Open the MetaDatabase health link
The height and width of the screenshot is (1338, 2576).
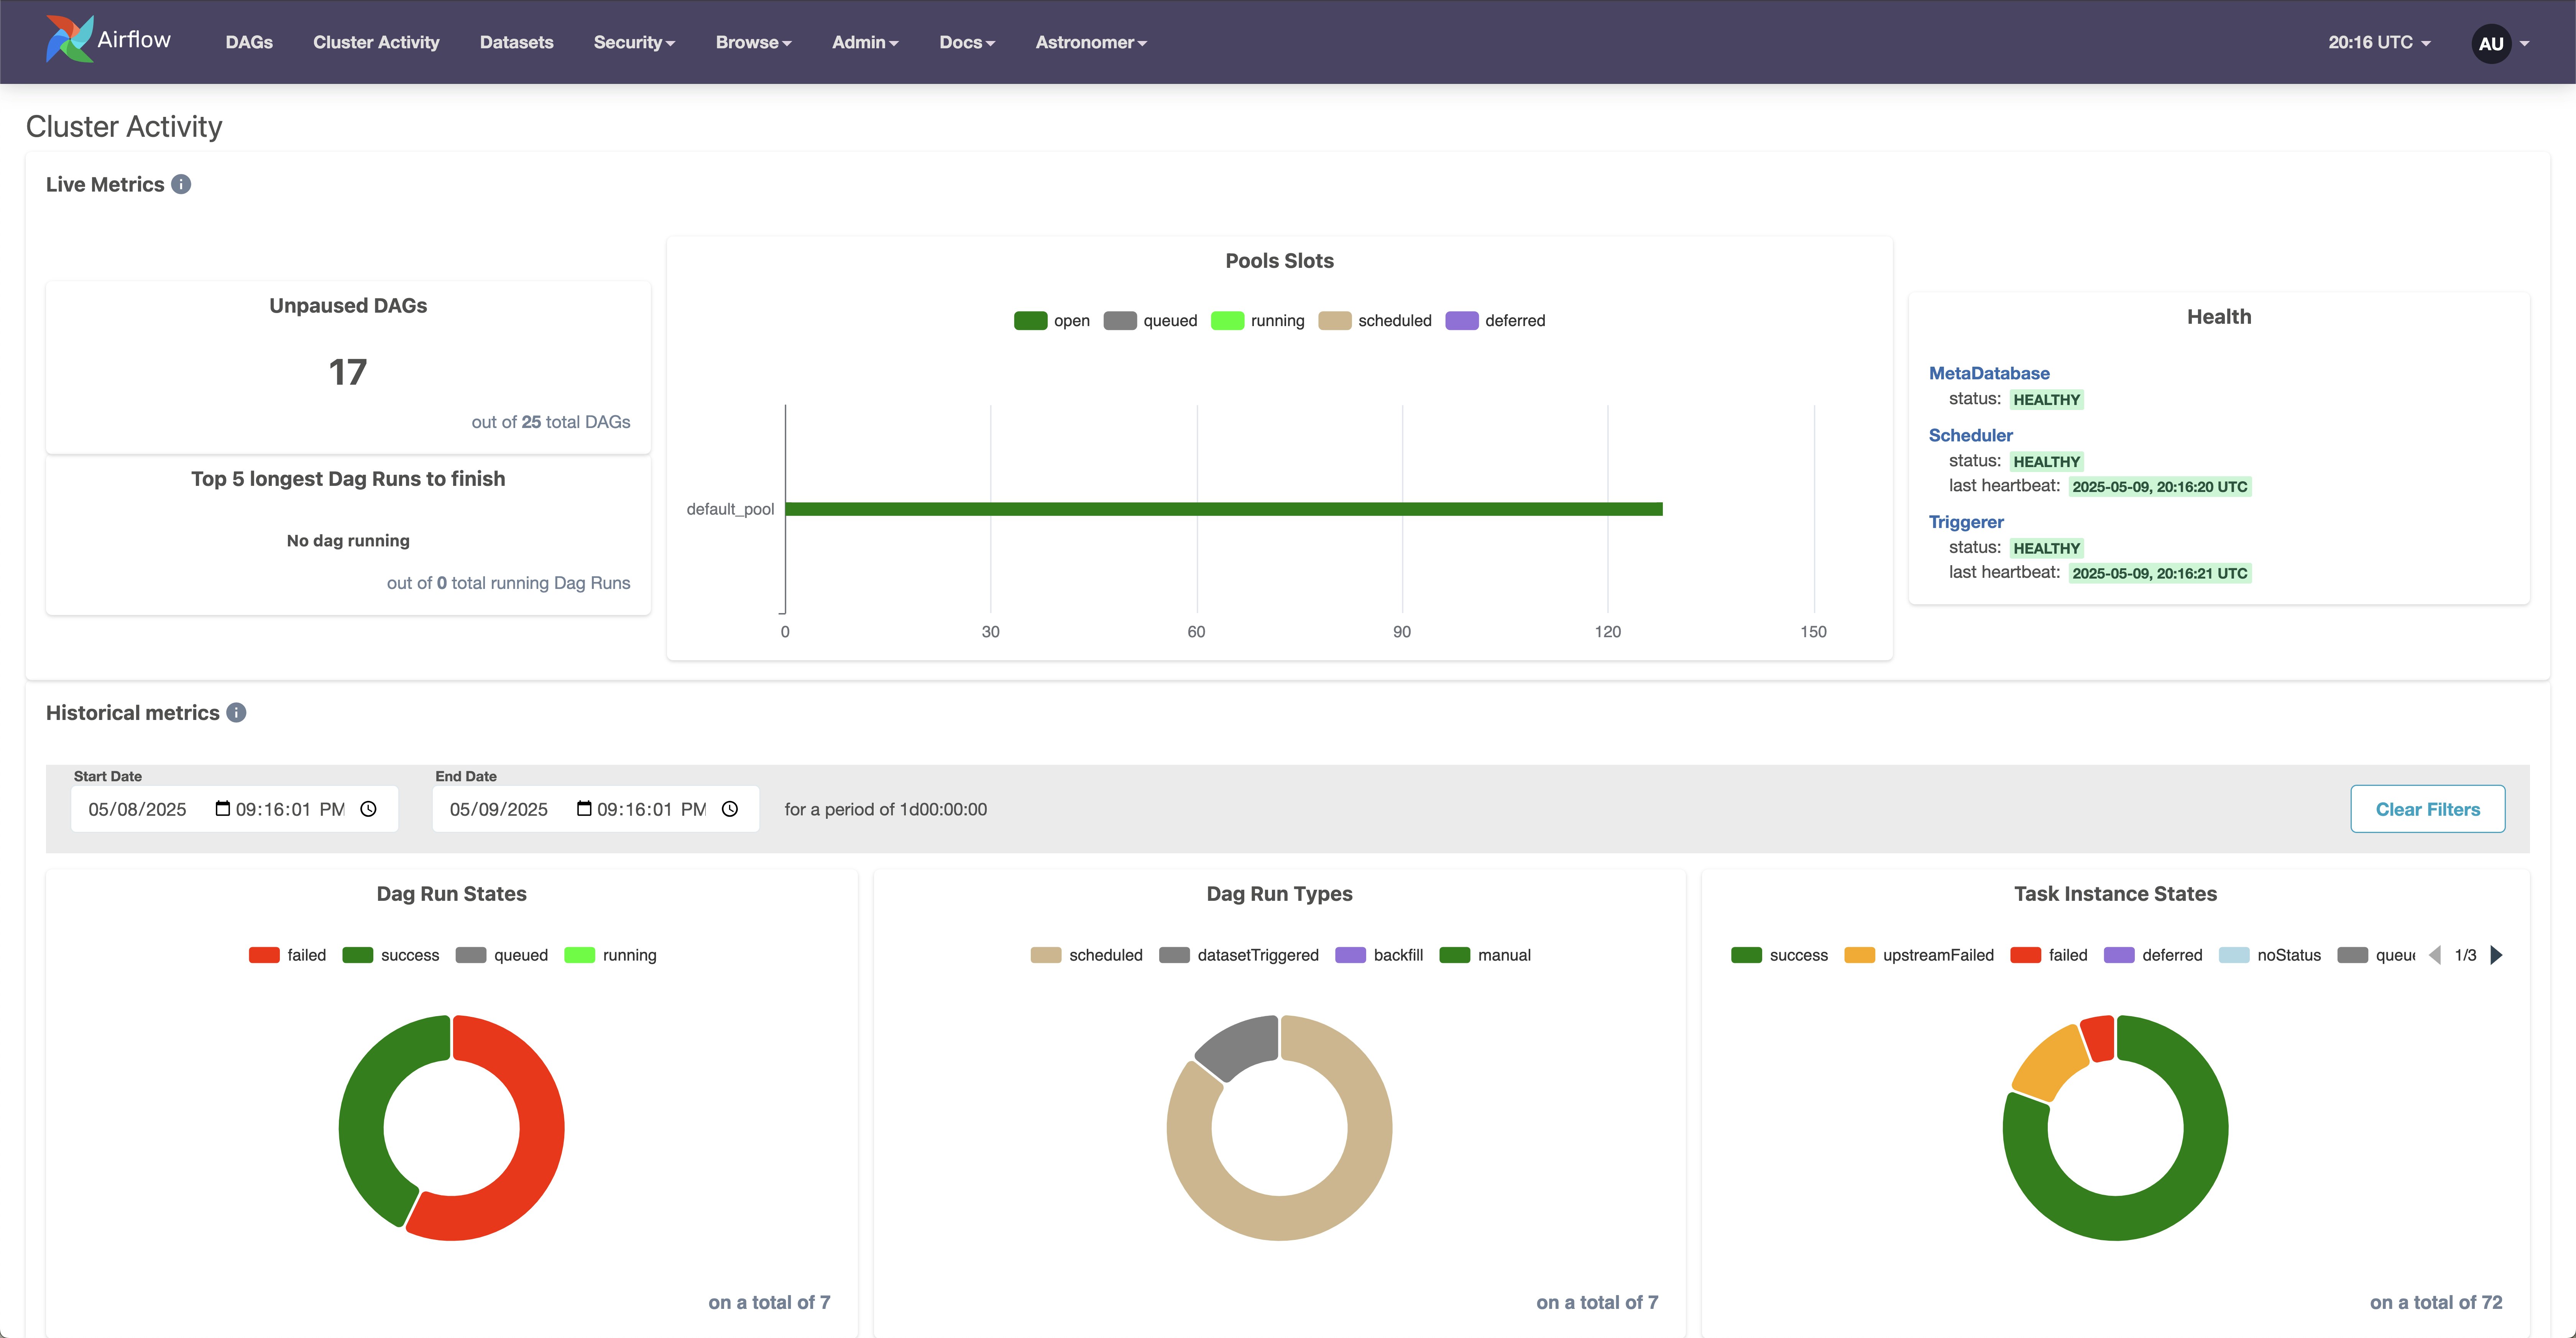click(x=1989, y=373)
